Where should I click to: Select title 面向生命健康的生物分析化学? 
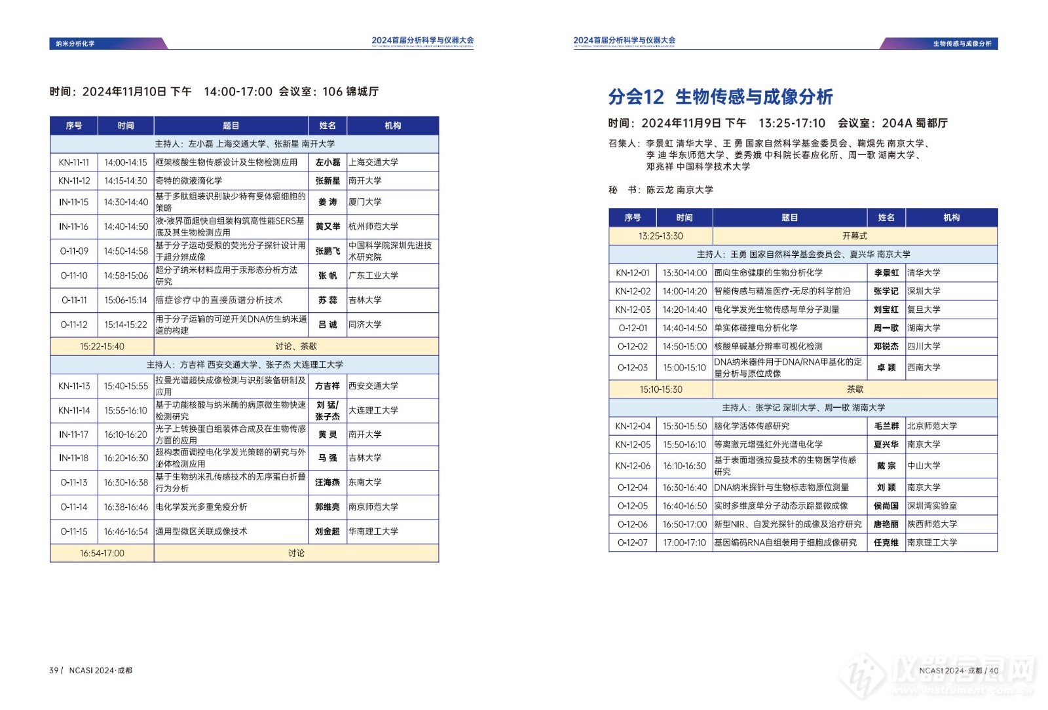(768, 273)
